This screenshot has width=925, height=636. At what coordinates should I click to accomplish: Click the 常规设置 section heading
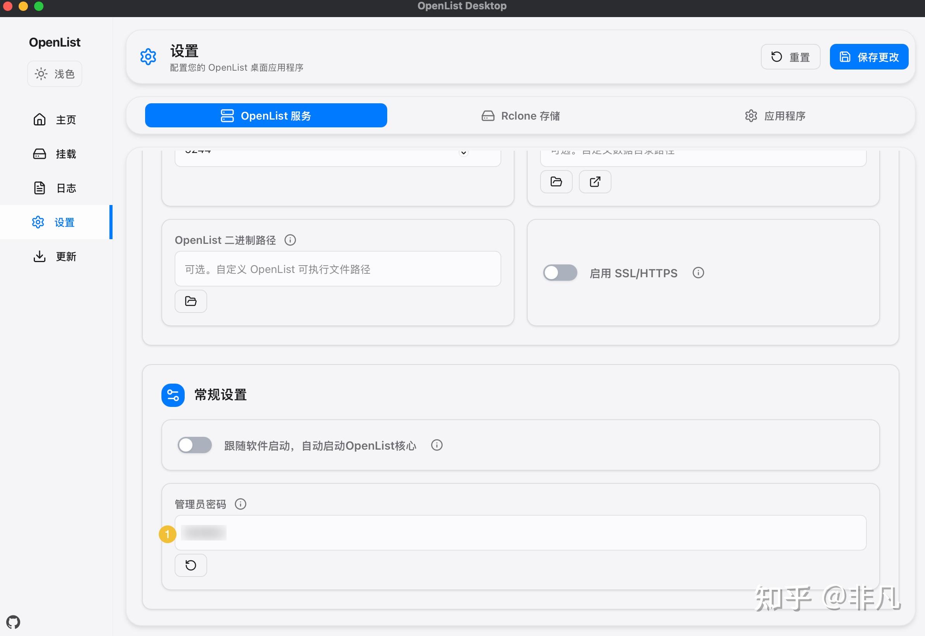point(221,395)
